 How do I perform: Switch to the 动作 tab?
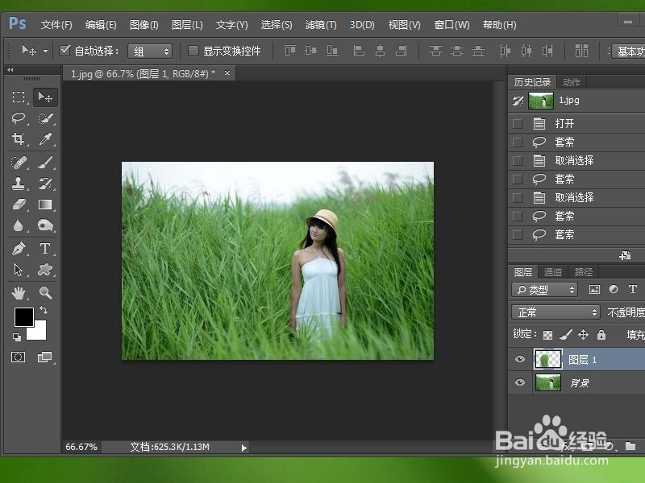pos(572,82)
